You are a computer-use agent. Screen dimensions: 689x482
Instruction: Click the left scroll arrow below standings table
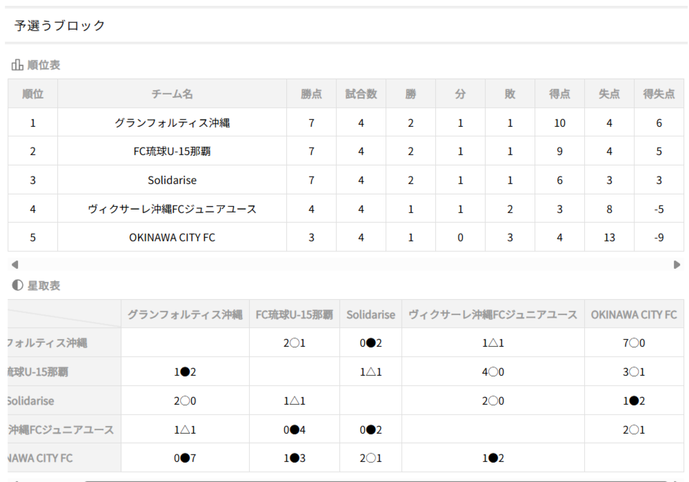point(14,264)
